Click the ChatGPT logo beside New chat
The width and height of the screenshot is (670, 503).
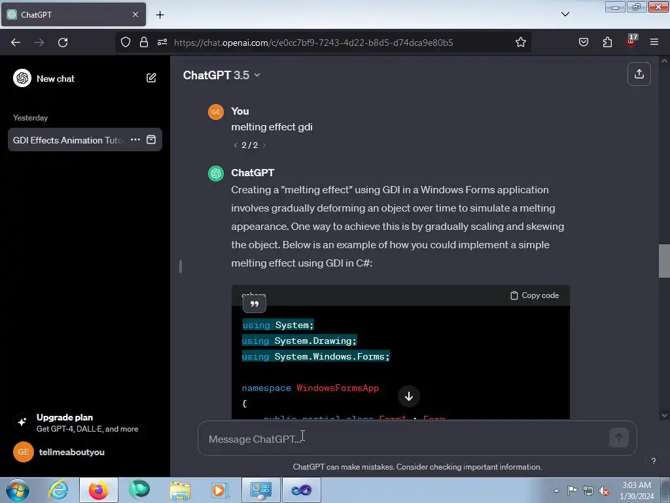(x=22, y=79)
